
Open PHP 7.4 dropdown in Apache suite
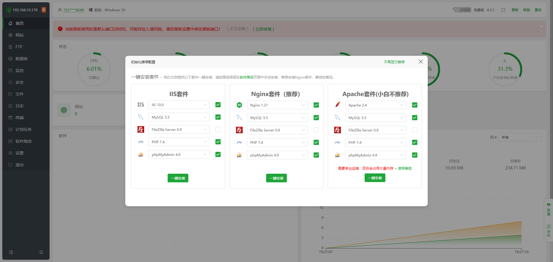point(376,142)
